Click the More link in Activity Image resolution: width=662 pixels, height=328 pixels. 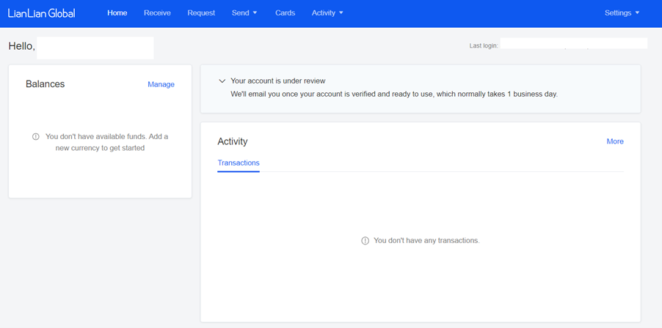tap(615, 141)
